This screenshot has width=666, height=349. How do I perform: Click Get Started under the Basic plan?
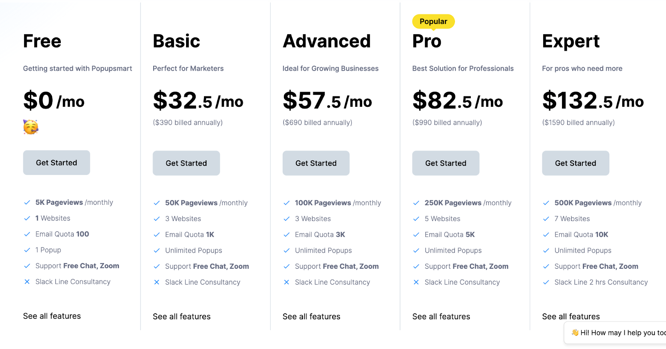tap(186, 163)
